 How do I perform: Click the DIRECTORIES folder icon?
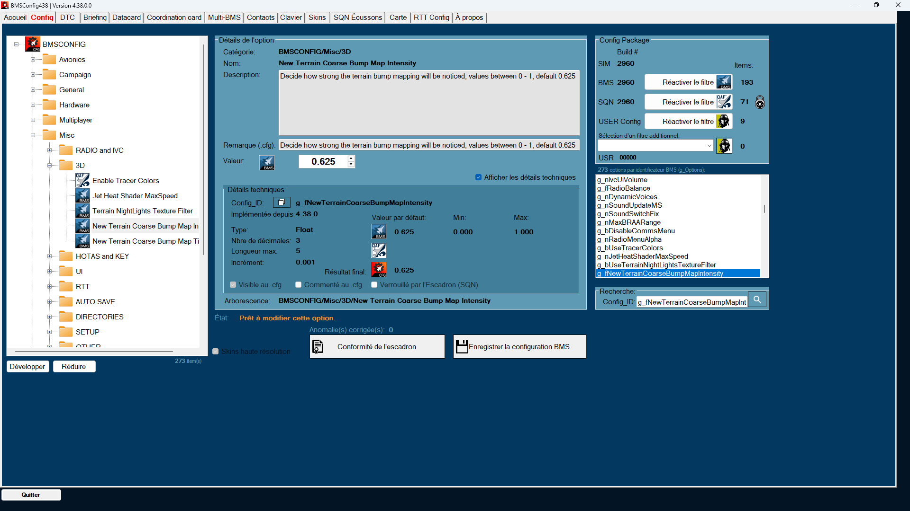66,317
